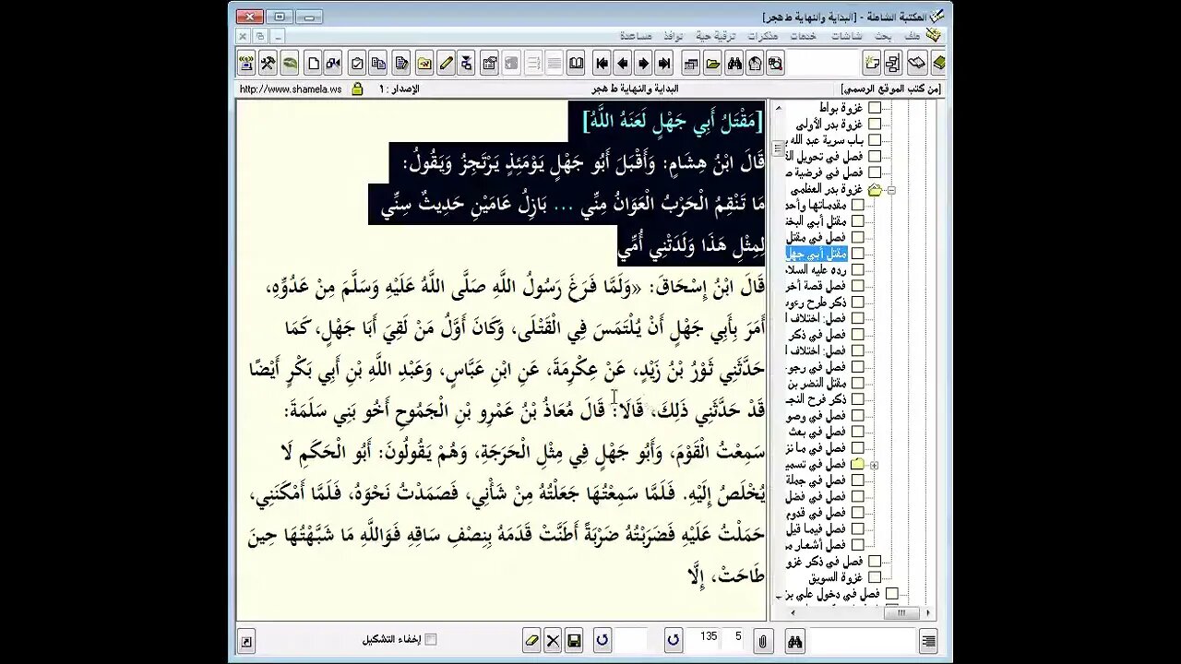Go to the last page arrow
This screenshot has height=664, width=1181.
click(x=663, y=64)
